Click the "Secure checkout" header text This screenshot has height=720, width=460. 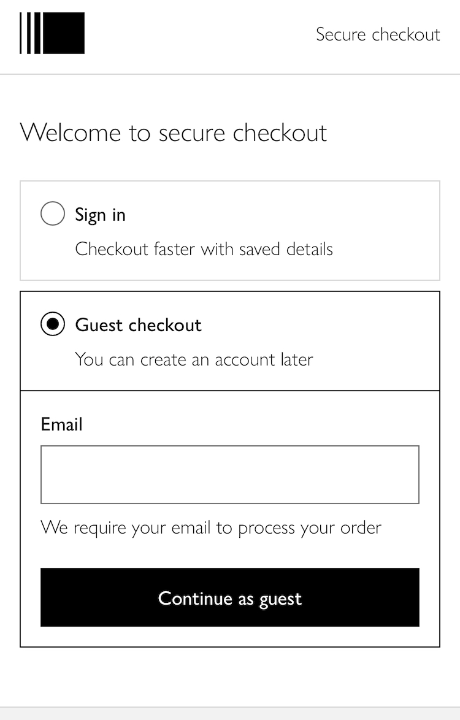[378, 34]
